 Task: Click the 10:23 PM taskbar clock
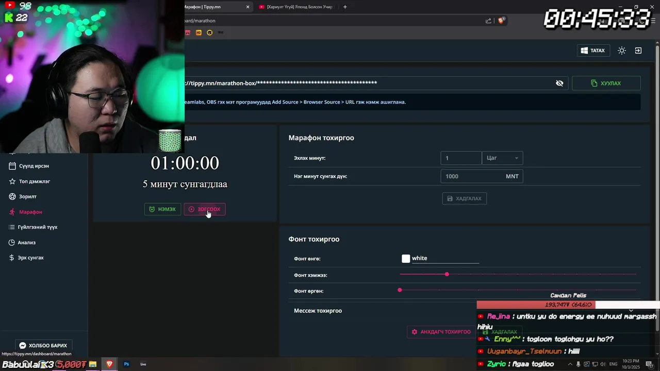pos(631,364)
